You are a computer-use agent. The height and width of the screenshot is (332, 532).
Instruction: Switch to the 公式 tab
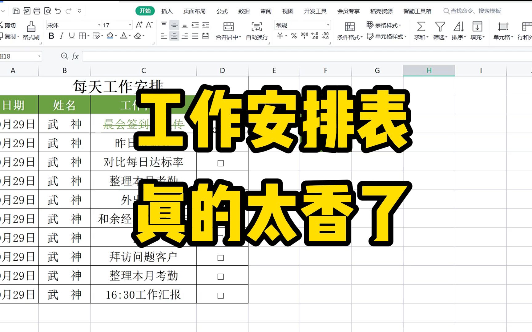(x=222, y=11)
